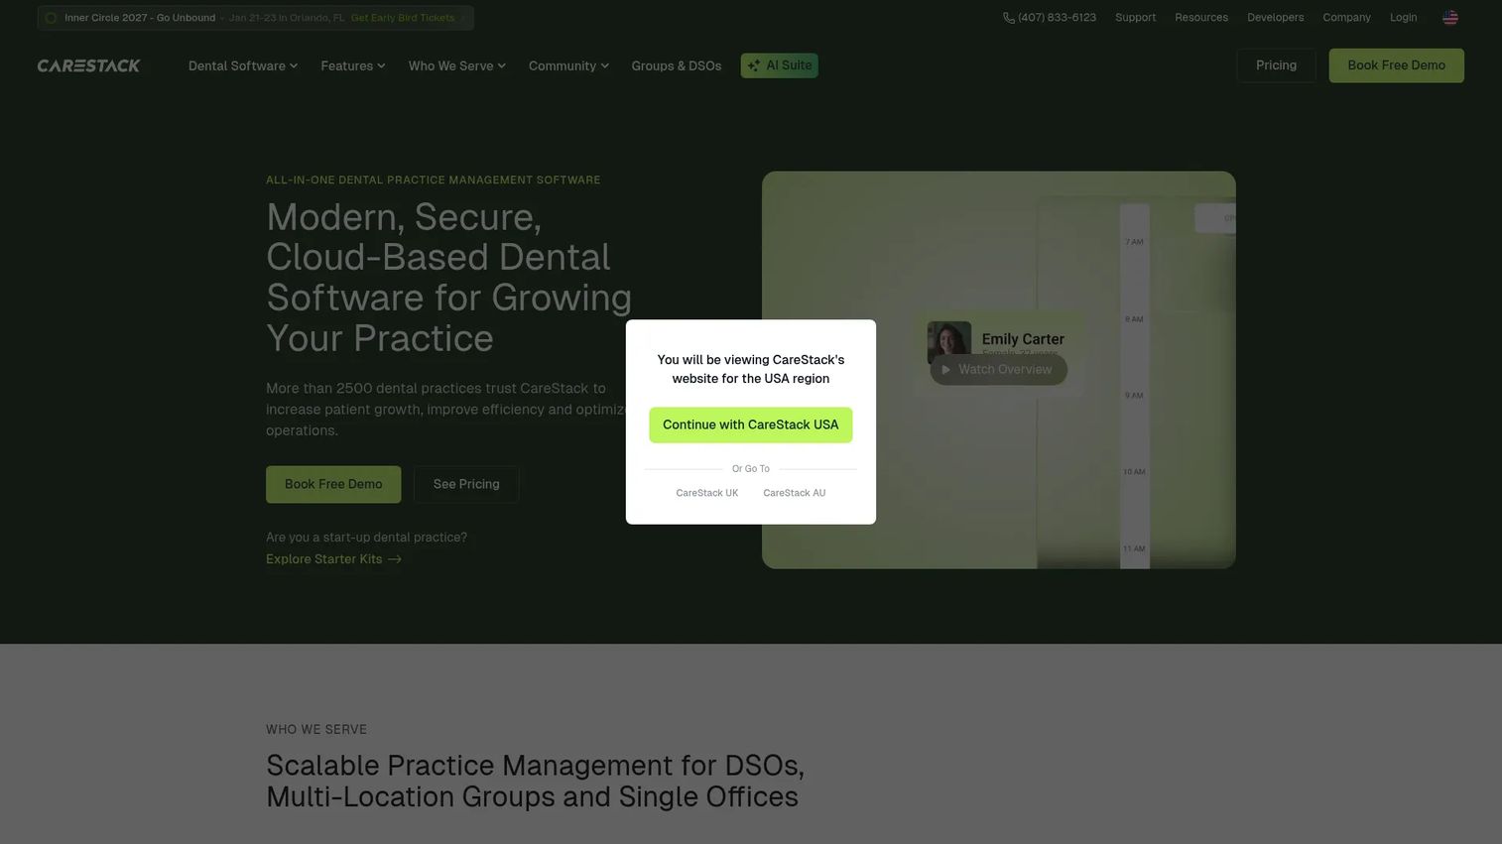
Task: Click the play icon in Watch Overview
Action: 945,370
